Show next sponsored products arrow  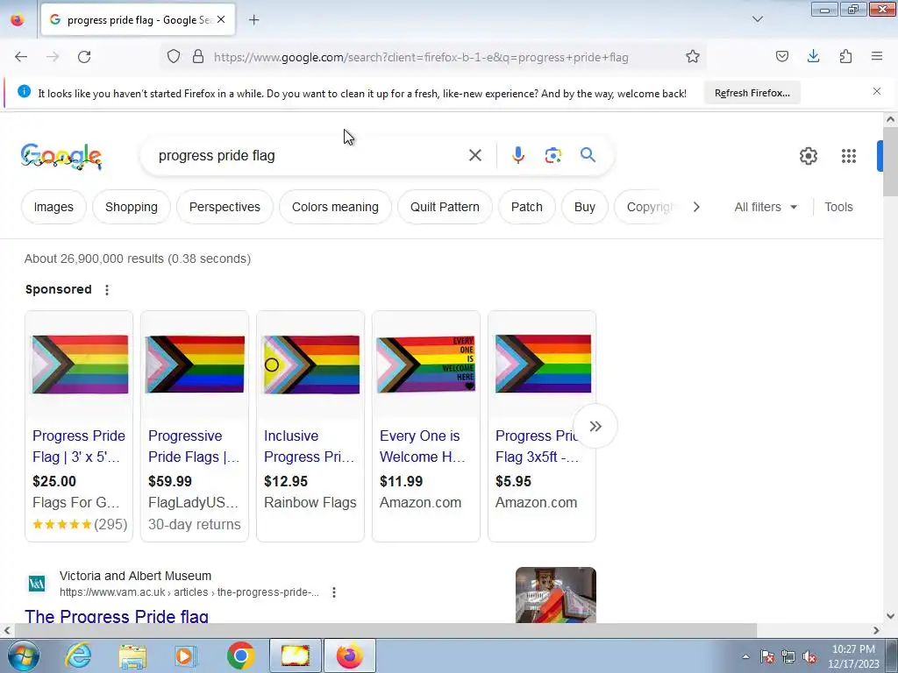595,427
